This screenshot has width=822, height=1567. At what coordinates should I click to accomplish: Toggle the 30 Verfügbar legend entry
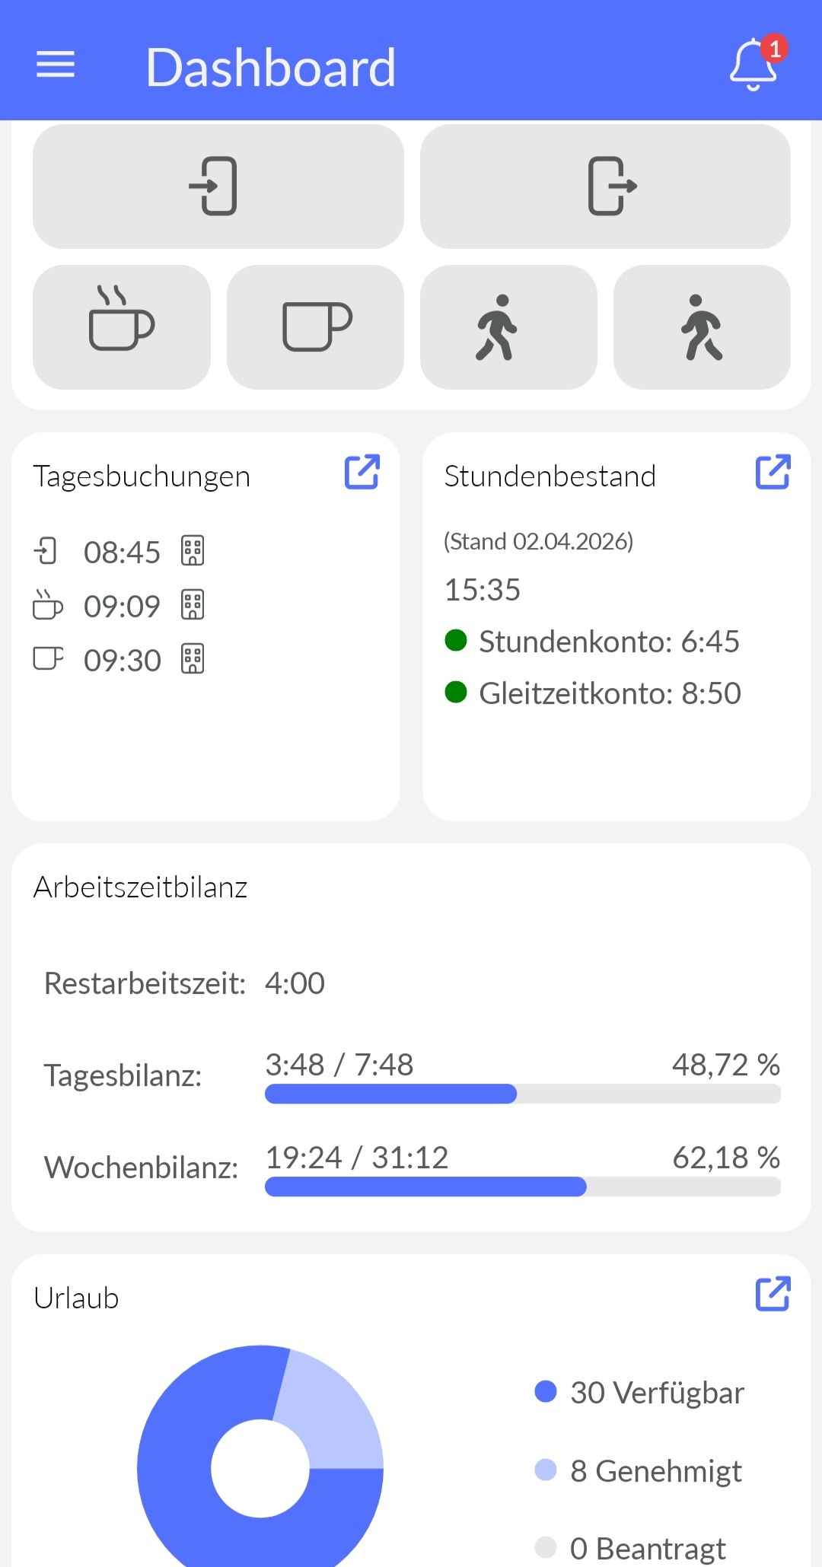[x=639, y=1393]
